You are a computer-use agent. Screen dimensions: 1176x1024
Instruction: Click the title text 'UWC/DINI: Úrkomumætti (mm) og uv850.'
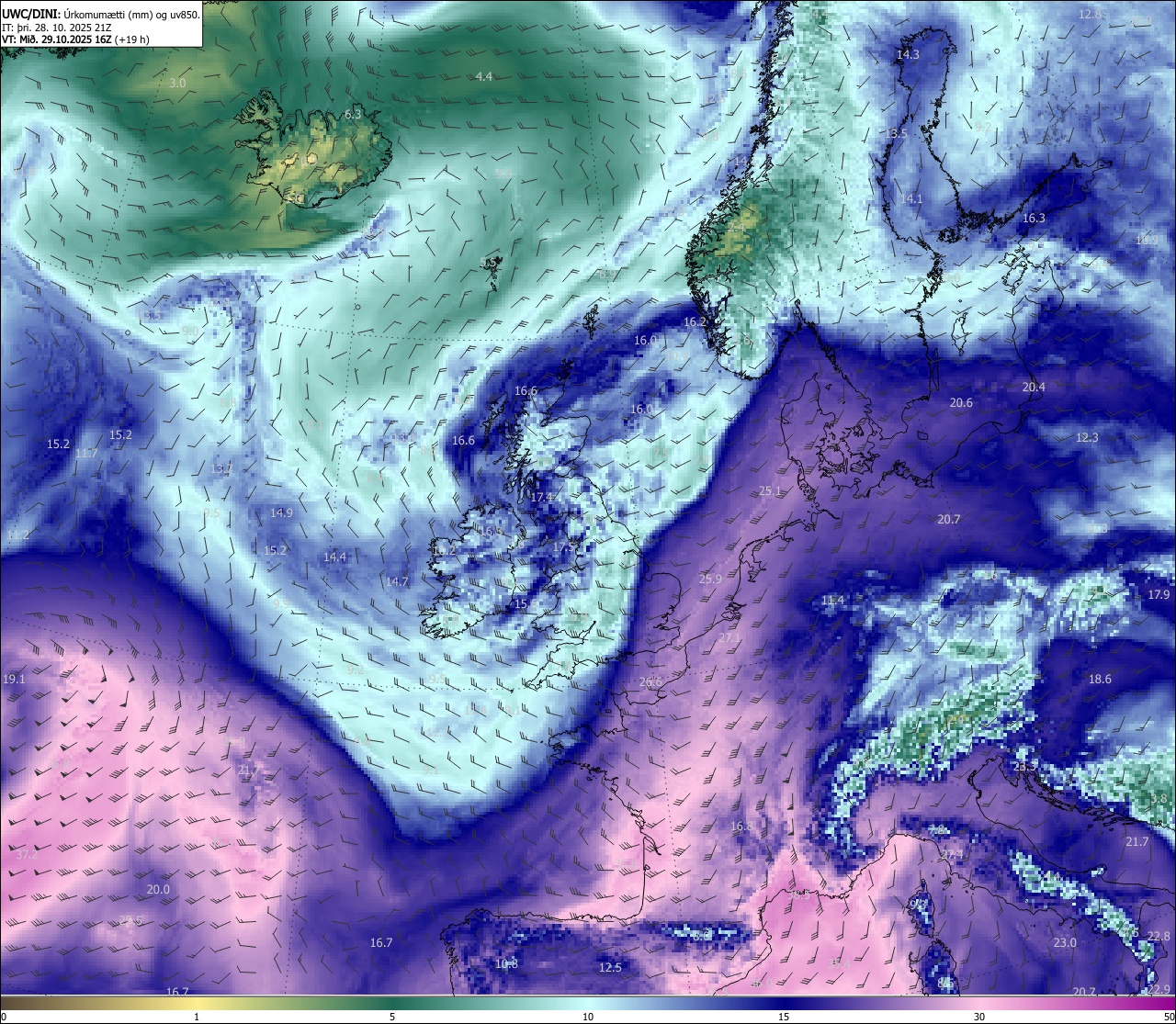click(x=101, y=15)
